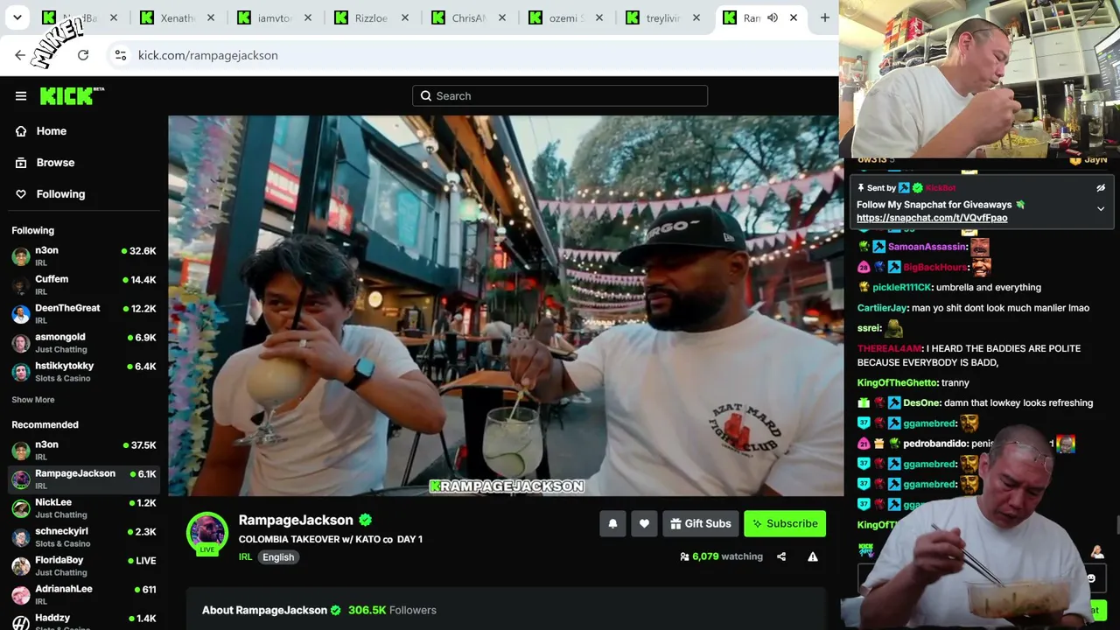Click chat username DesOne
The image size is (1120, 630).
pos(922,403)
